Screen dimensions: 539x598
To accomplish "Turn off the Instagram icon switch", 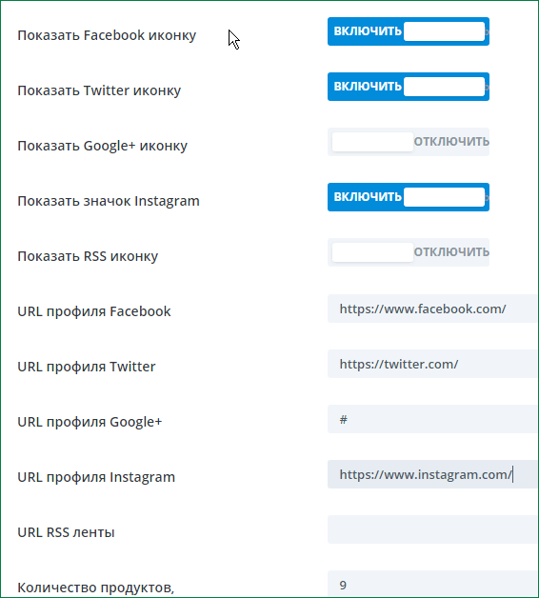I will (409, 197).
